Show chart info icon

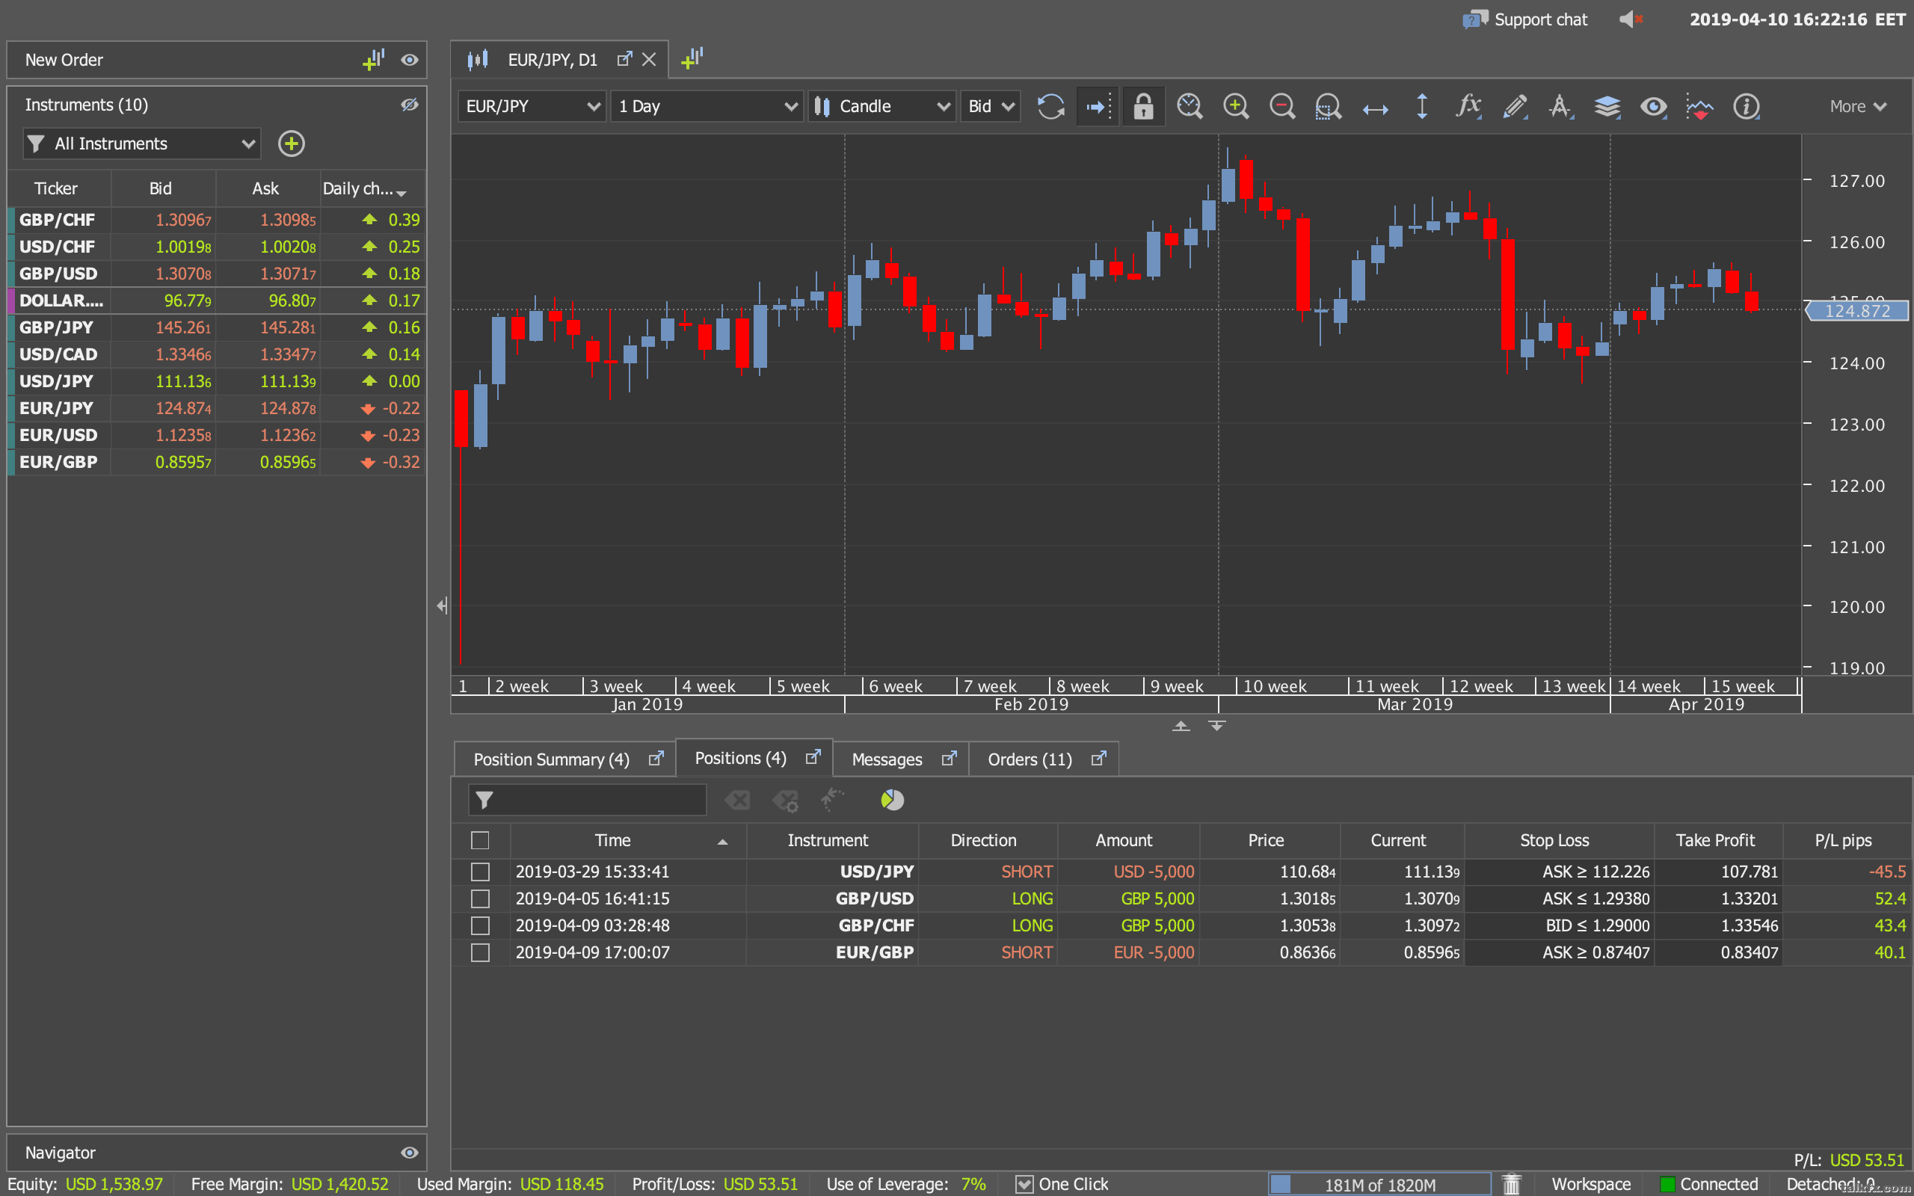[1746, 106]
